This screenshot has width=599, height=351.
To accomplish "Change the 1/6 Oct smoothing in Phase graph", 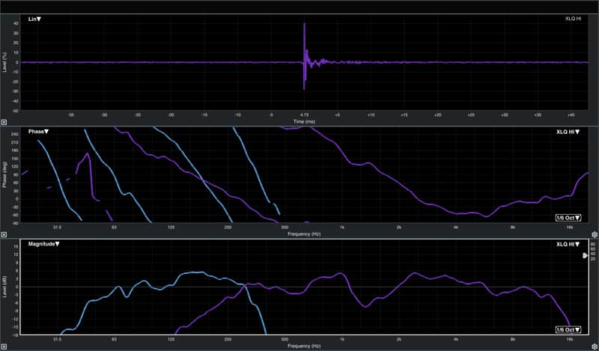I will pos(568,218).
